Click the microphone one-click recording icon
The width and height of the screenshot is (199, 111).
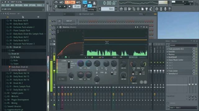165,9
